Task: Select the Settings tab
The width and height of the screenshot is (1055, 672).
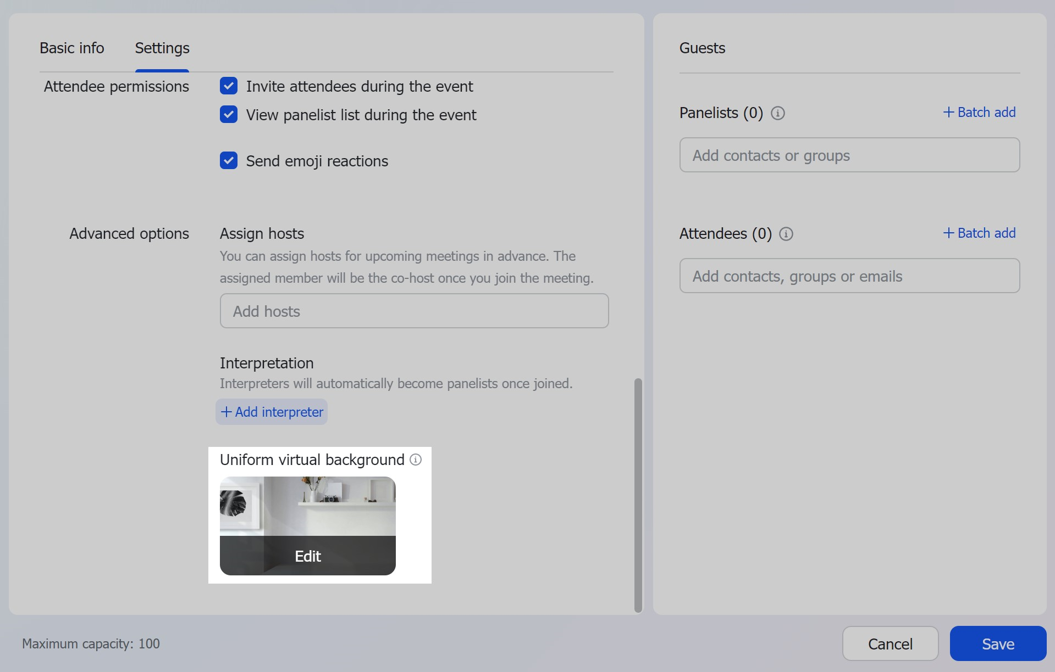Action: coord(161,48)
